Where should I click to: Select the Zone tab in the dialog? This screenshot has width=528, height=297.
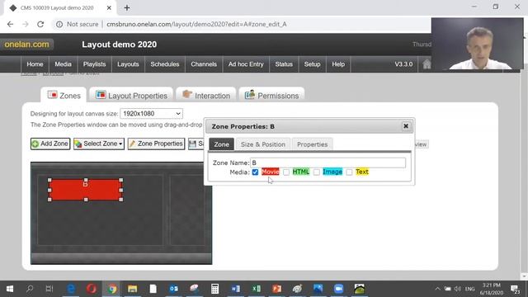[x=221, y=144]
